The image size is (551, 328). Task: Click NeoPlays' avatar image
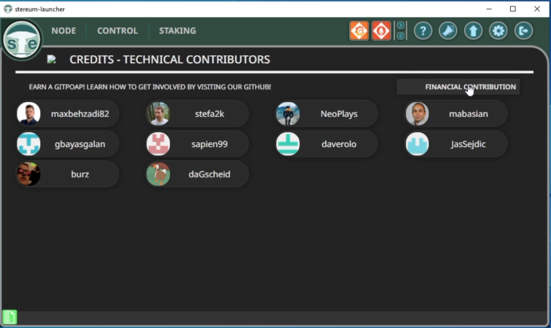(x=288, y=114)
